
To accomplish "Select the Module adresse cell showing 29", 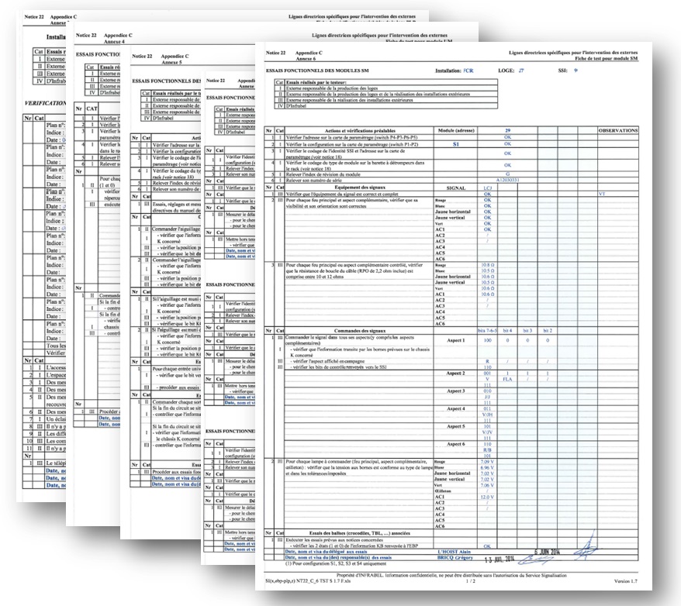I will pos(508,130).
